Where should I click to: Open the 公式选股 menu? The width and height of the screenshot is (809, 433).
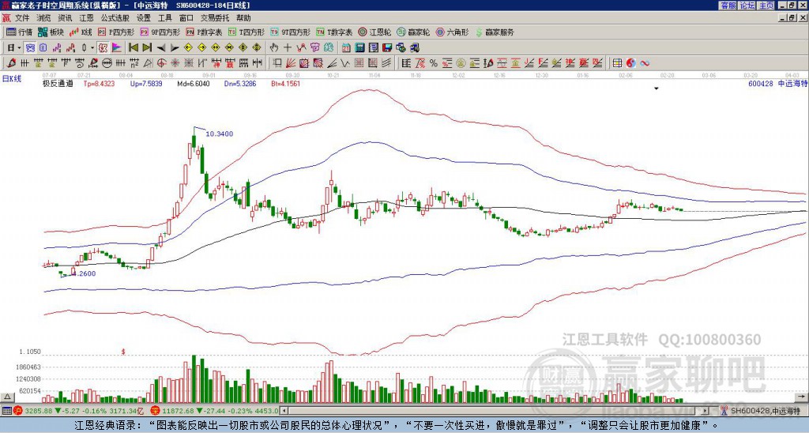(x=115, y=18)
